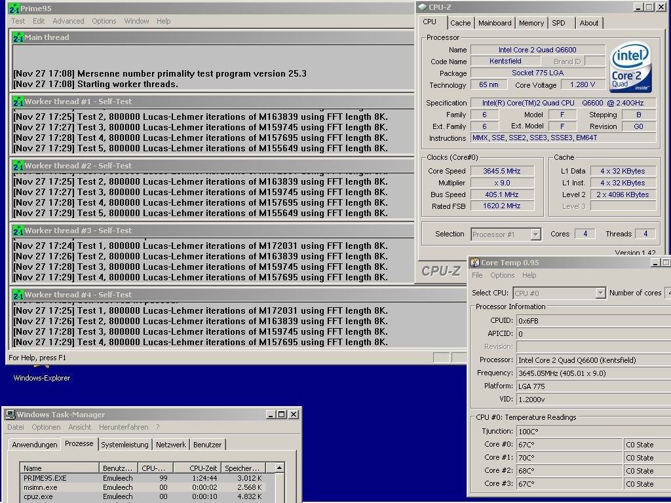Click the CPU-Z title bar icon
This screenshot has height=503, width=671.
coord(423,7)
